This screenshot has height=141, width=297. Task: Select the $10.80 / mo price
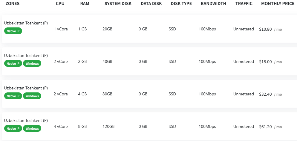click(x=270, y=29)
